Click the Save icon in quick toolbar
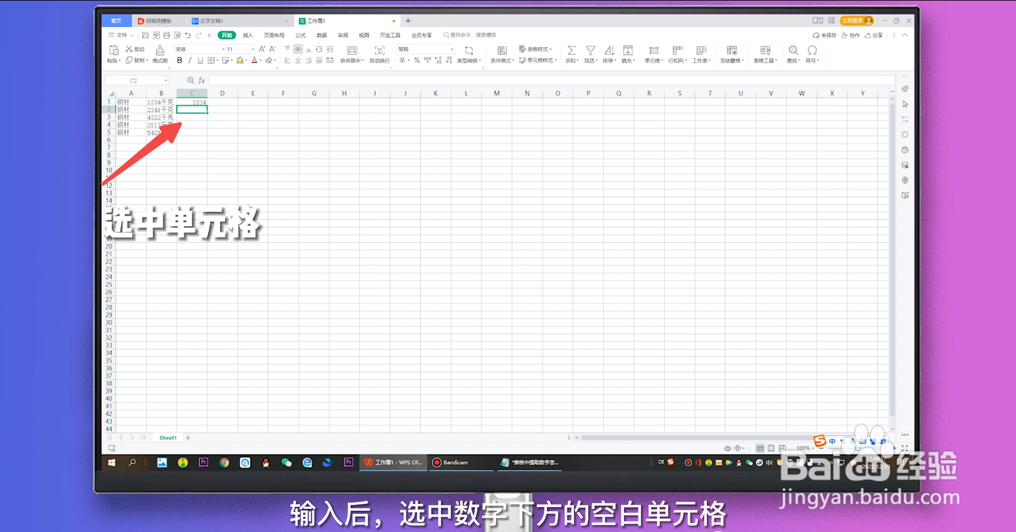 click(x=146, y=35)
